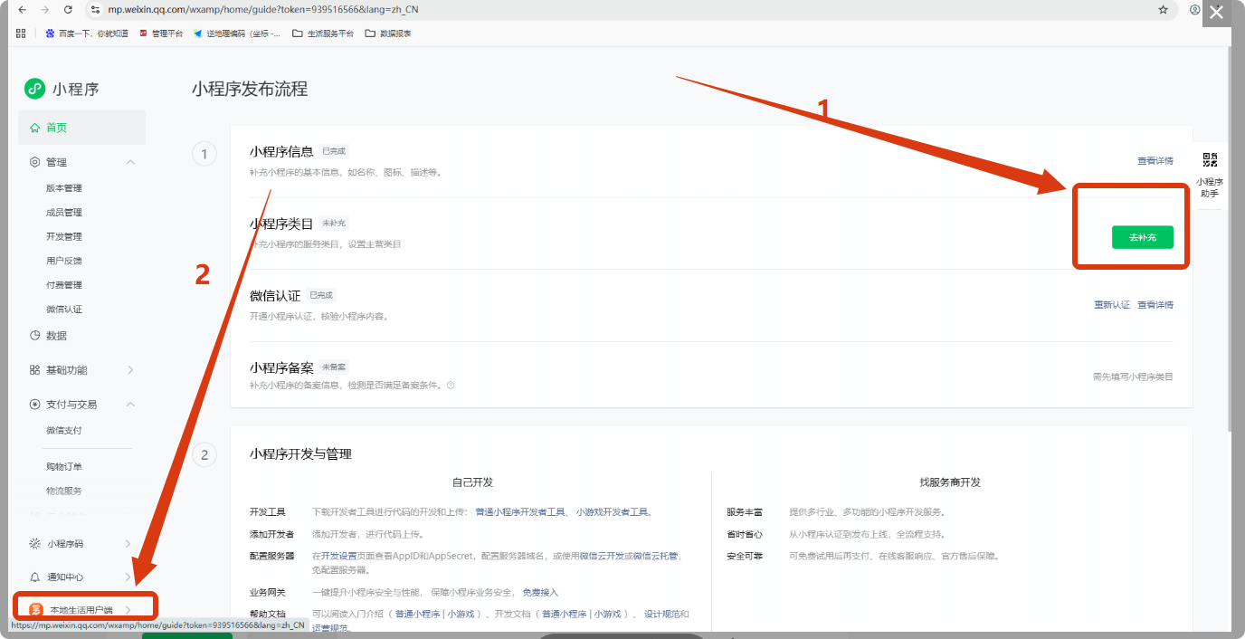Click the step 2 circle number

click(x=204, y=455)
